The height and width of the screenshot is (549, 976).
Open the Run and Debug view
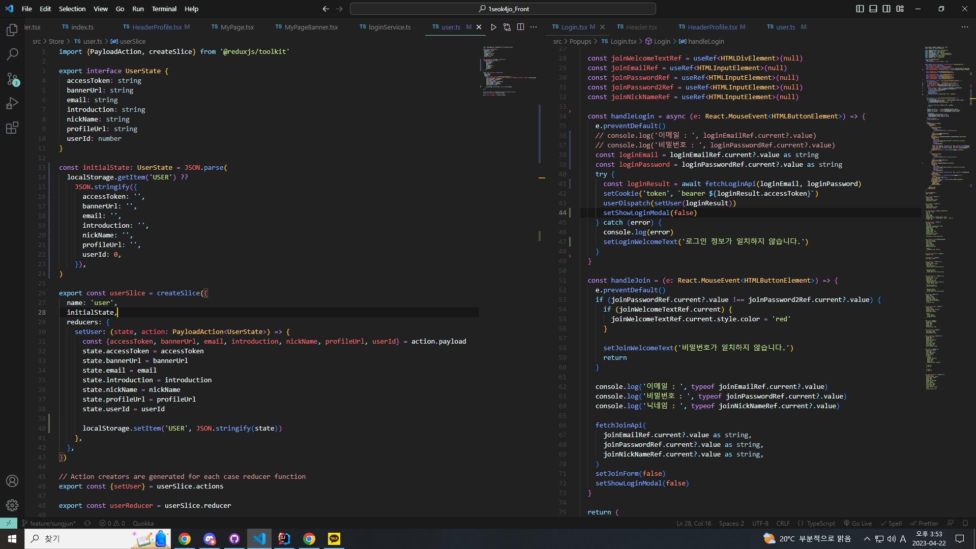click(12, 103)
